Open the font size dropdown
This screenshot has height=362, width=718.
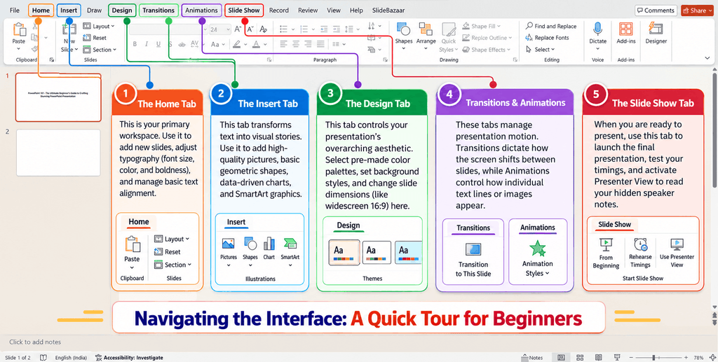pos(228,29)
